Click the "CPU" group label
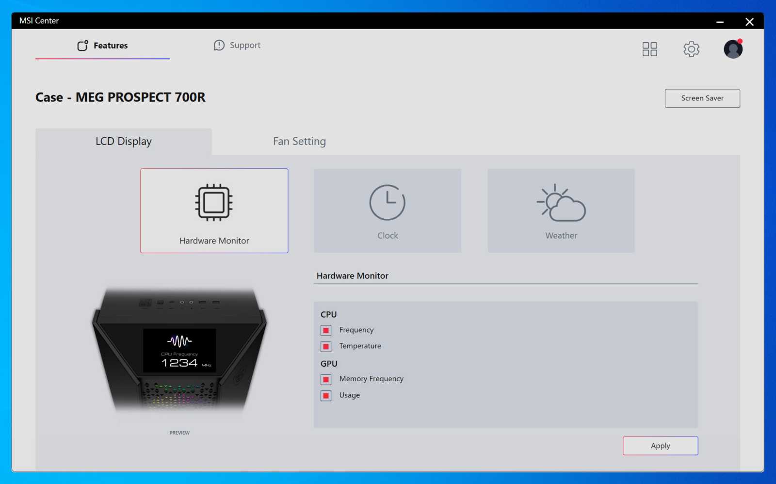Image resolution: width=776 pixels, height=484 pixels. click(x=328, y=315)
